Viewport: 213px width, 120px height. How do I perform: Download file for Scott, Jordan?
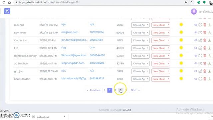(209, 79)
